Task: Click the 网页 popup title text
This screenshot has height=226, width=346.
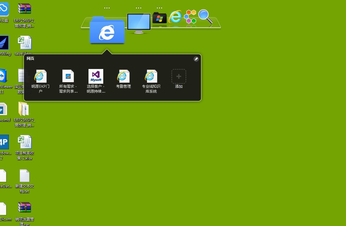Action: tap(30, 59)
